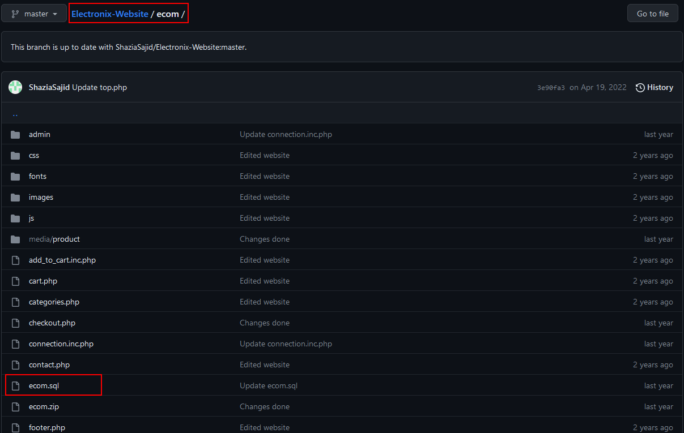
Task: Open the Electronix-Website breadcrumb link
Action: coord(110,14)
